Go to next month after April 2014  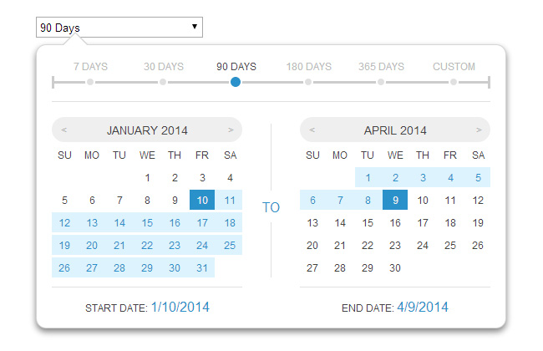(479, 130)
